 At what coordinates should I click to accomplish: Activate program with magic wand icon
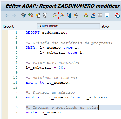(62, 16)
